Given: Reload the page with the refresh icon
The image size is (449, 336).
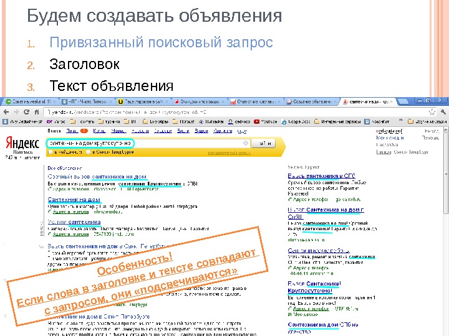Looking at the screenshot, I should [27, 112].
